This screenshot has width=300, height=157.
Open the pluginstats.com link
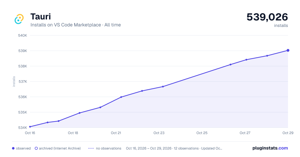270,148
